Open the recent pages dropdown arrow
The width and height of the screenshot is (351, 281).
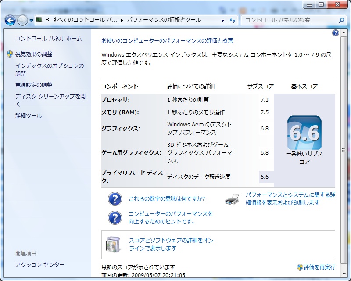[31, 21]
